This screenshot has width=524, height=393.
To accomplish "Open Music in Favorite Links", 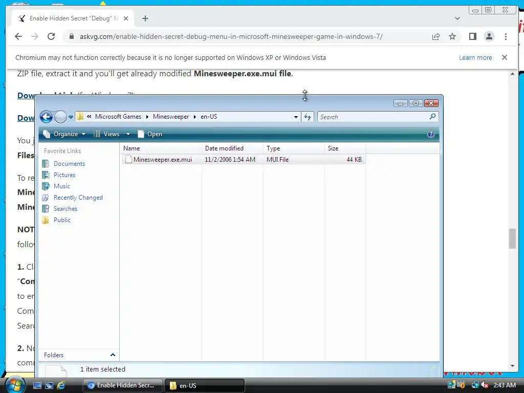I will click(x=62, y=186).
